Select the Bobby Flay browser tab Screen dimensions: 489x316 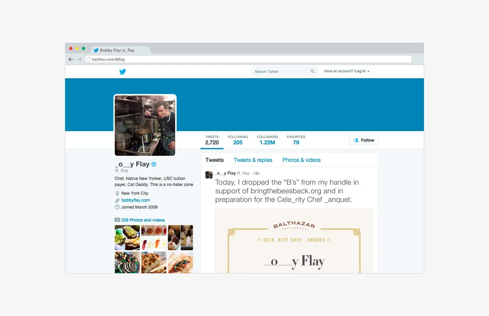point(121,50)
